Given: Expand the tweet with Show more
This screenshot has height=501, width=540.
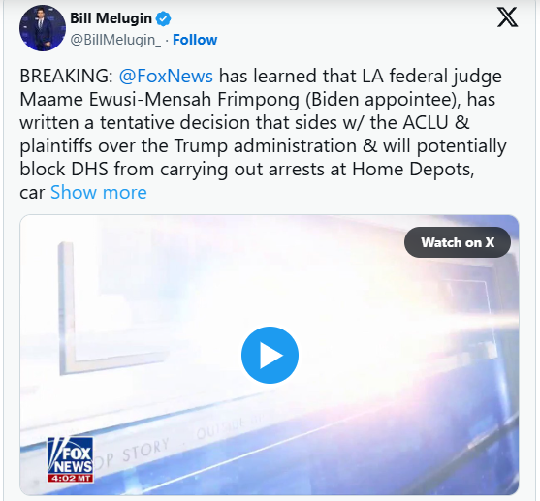Looking at the screenshot, I should [99, 192].
